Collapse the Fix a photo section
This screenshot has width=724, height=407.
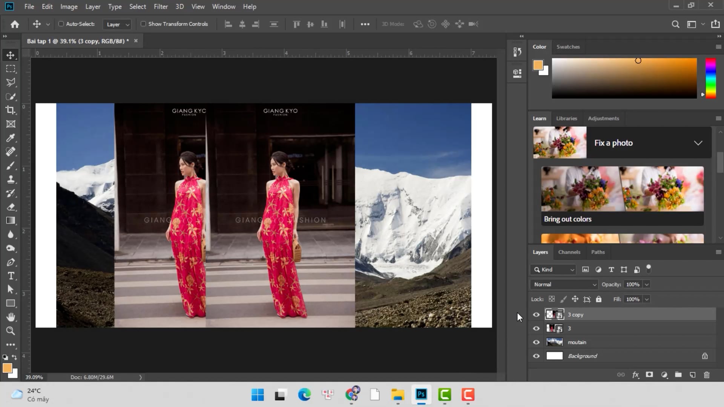(698, 143)
